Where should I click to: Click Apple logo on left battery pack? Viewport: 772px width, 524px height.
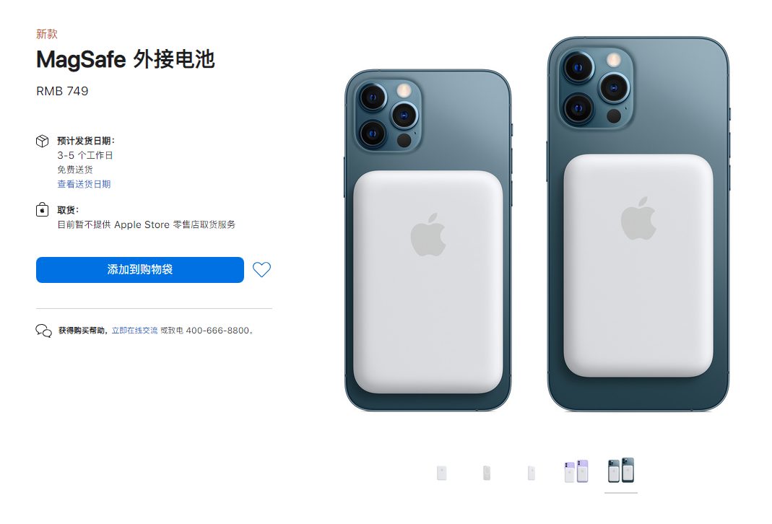(x=428, y=235)
